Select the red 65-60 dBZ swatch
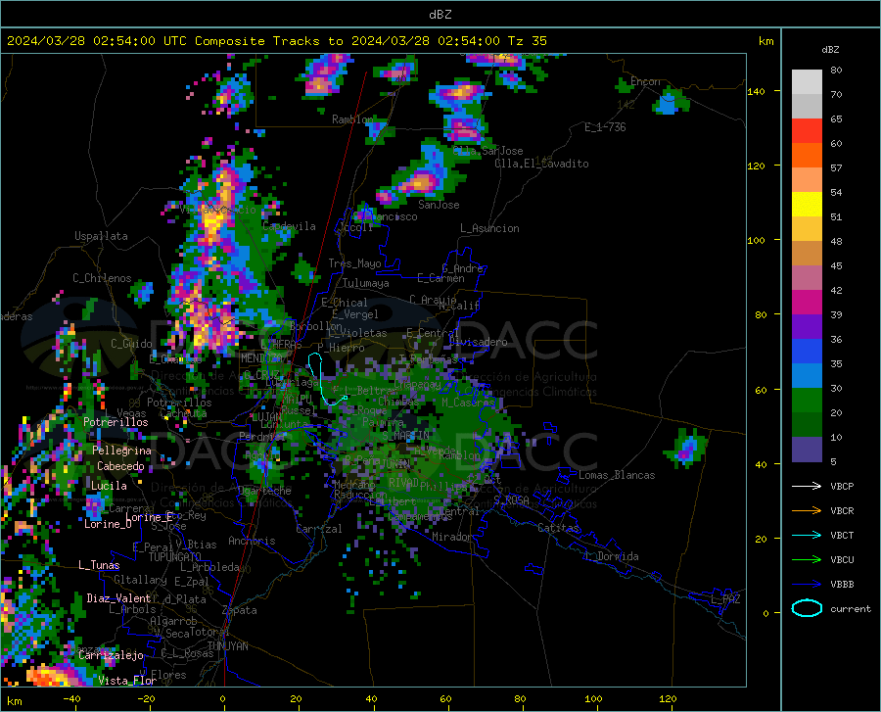The height and width of the screenshot is (712, 881). point(807,131)
